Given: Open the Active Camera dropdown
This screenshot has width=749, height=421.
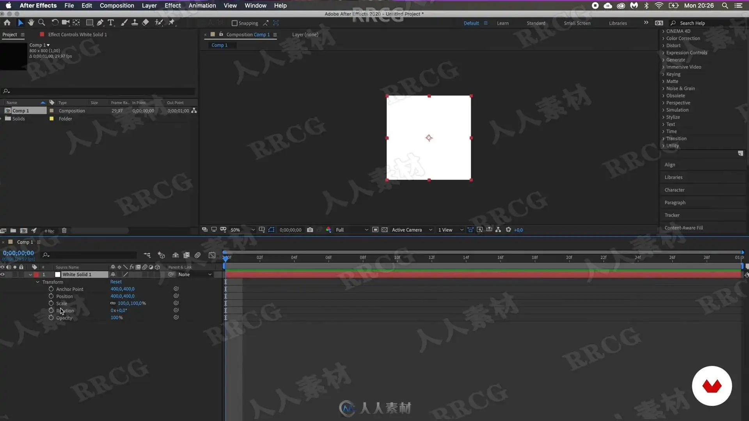Looking at the screenshot, I should pos(412,230).
